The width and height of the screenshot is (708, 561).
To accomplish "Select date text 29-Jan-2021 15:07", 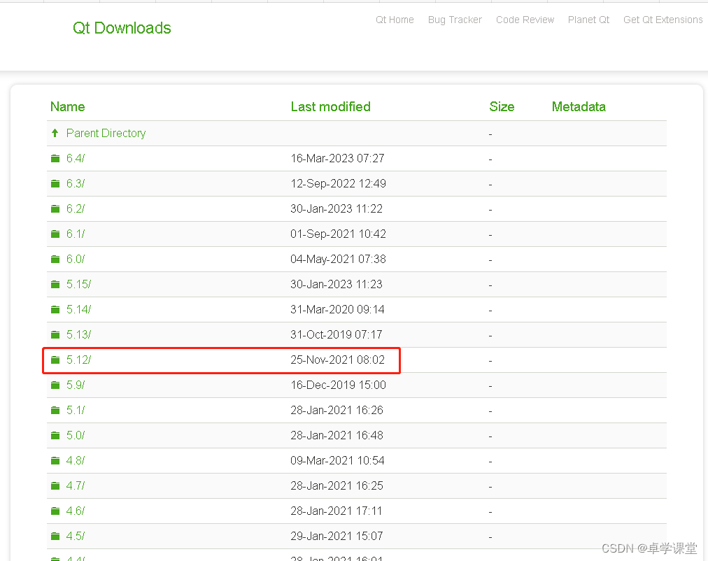I will coord(337,537).
